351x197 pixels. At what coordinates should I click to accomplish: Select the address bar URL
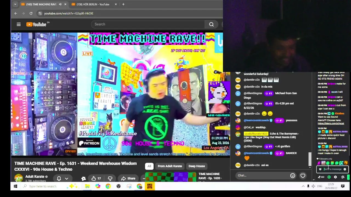69,13
